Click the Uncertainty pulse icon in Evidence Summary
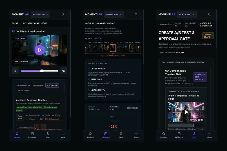 point(89,90)
